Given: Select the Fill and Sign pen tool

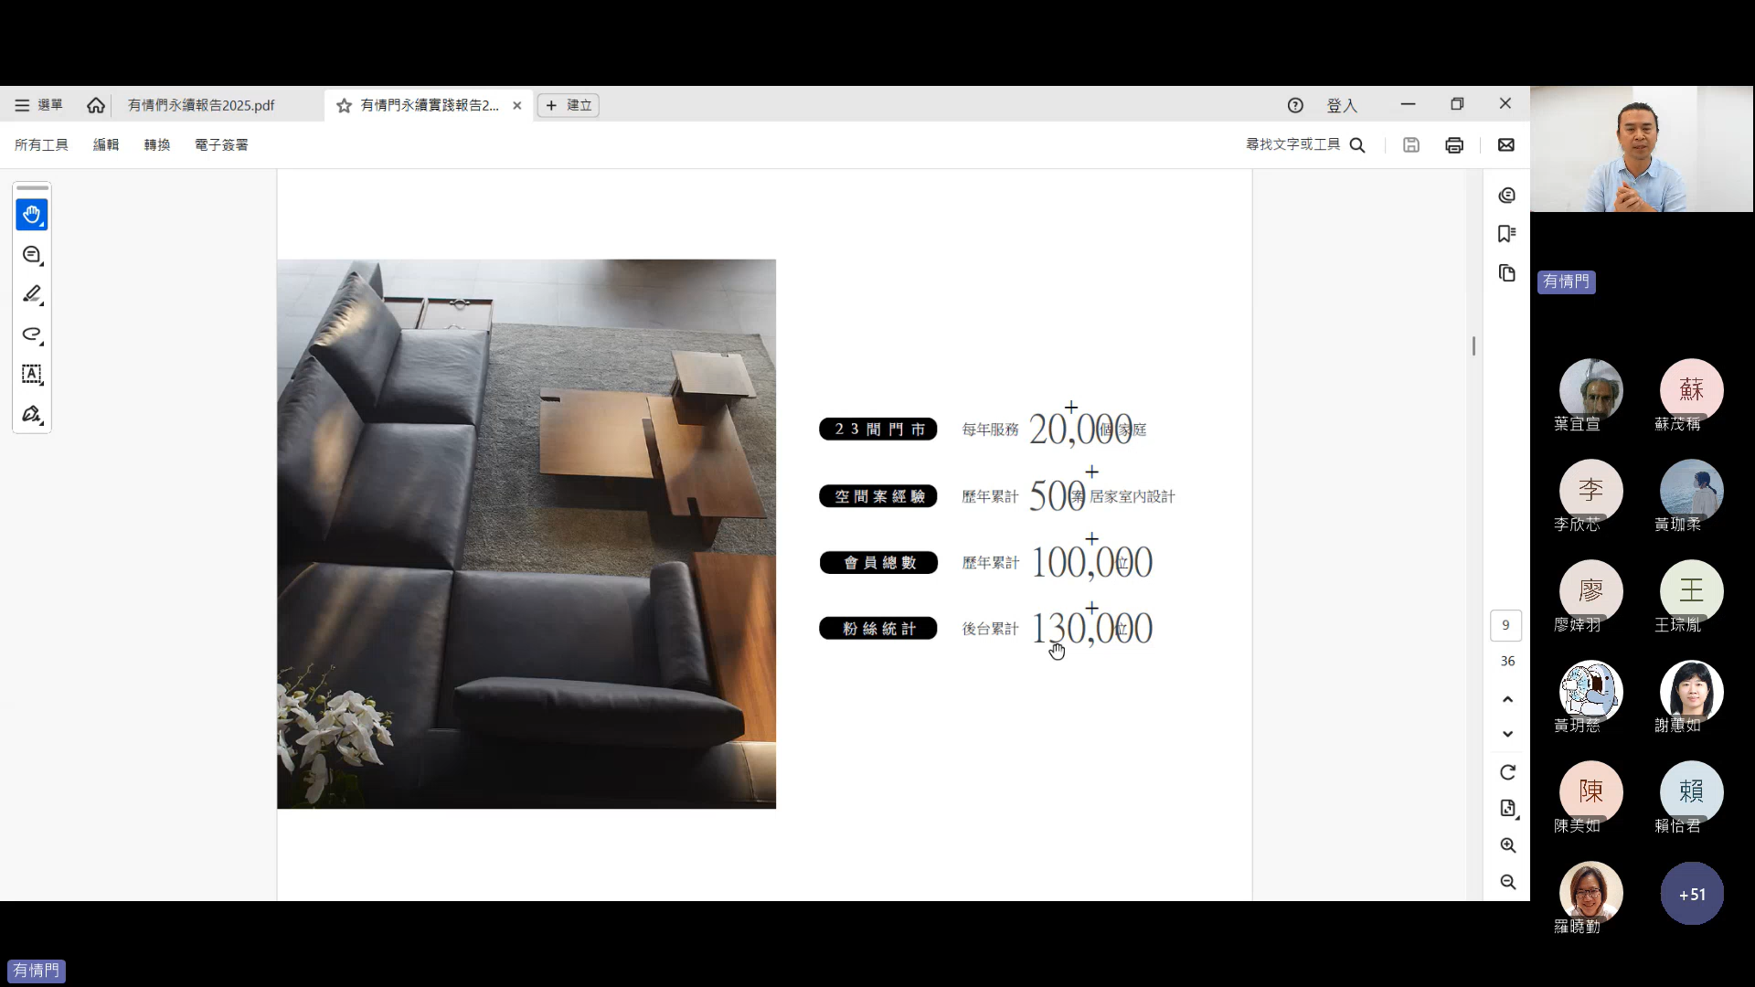Looking at the screenshot, I should point(32,414).
